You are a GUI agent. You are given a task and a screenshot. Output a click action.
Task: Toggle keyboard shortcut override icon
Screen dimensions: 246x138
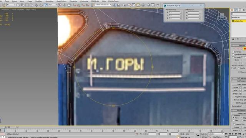coord(69,5)
